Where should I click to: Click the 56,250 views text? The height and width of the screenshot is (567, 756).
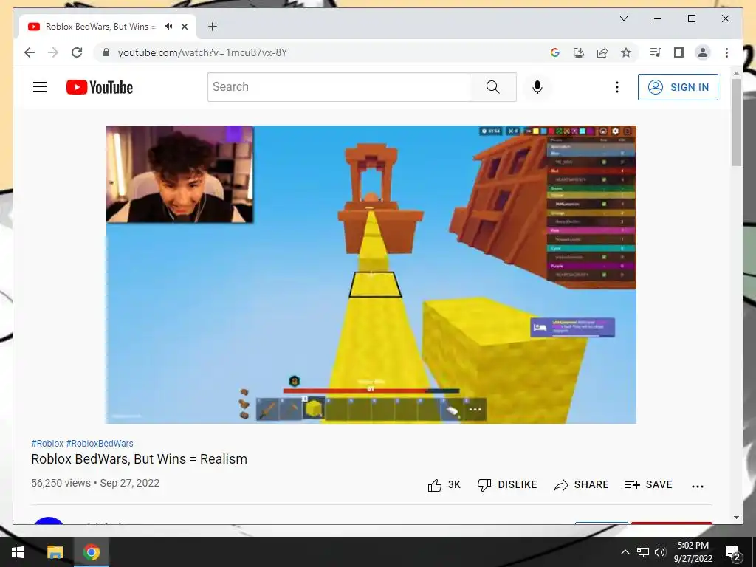pos(61,483)
